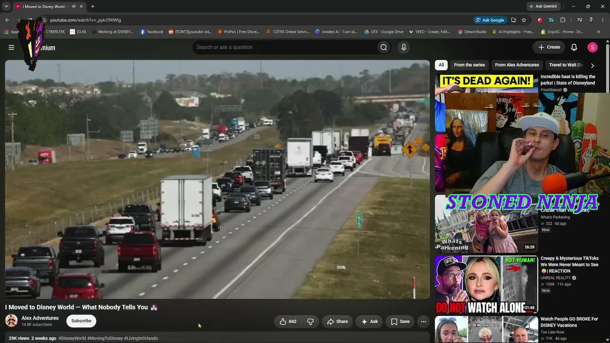Open the PinPics bookmark
The image size is (610, 343).
tap(238, 32)
